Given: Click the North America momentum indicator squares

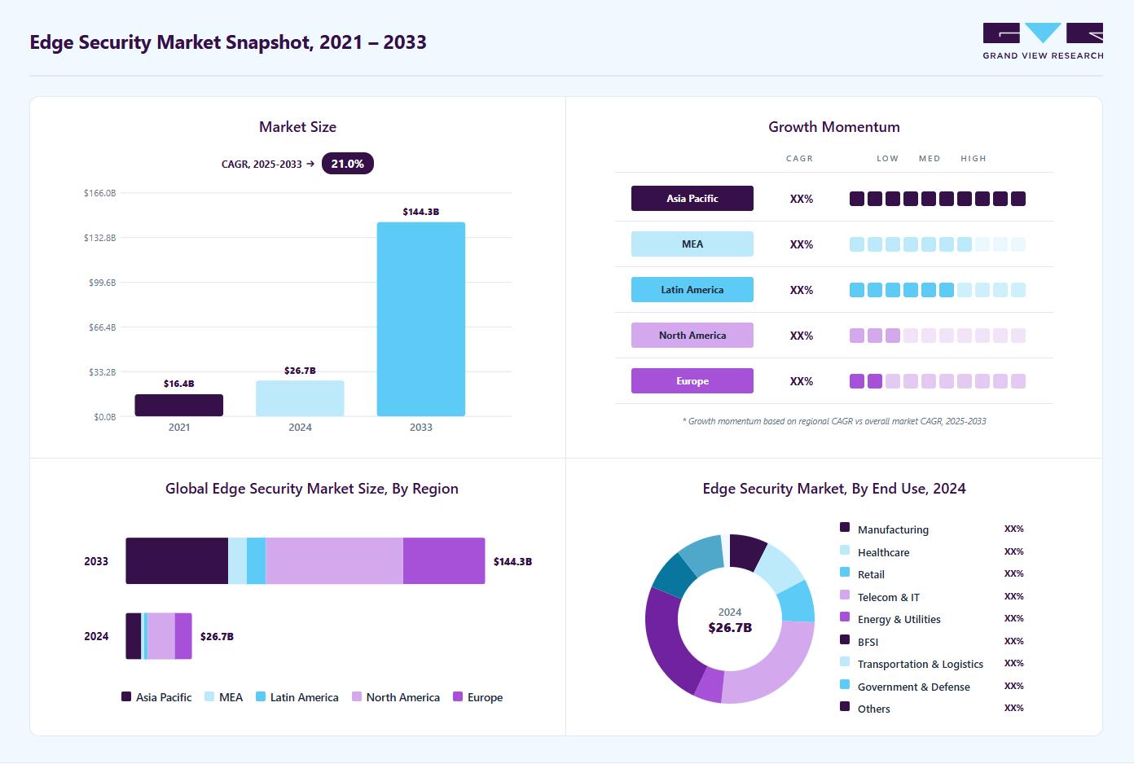Looking at the screenshot, I should 938,336.
